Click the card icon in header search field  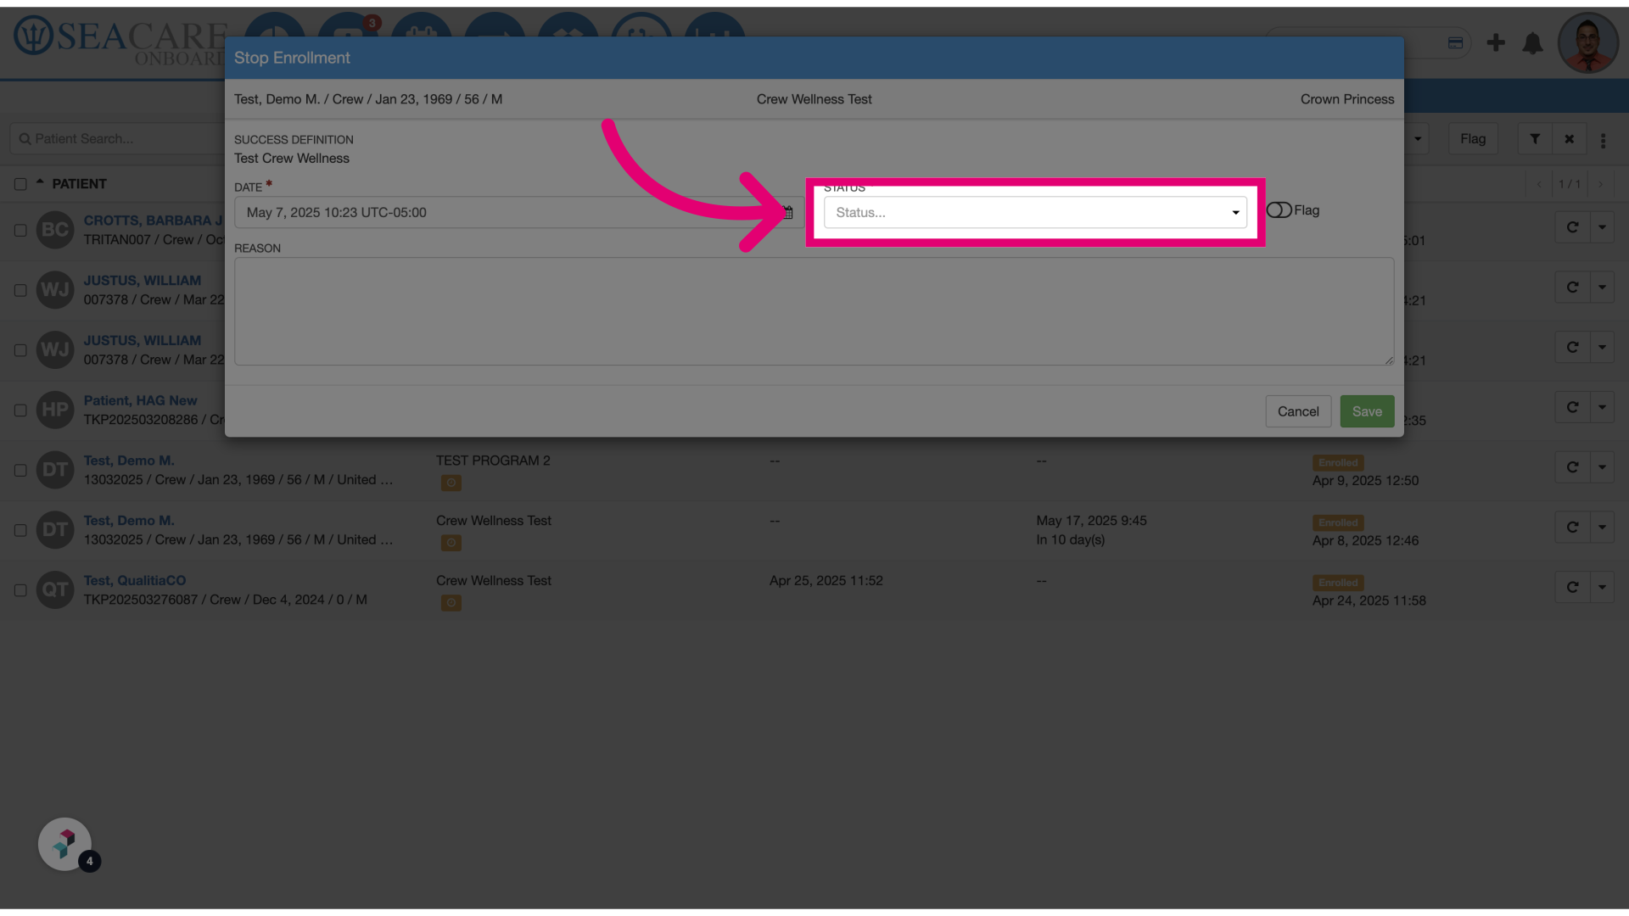1455,42
